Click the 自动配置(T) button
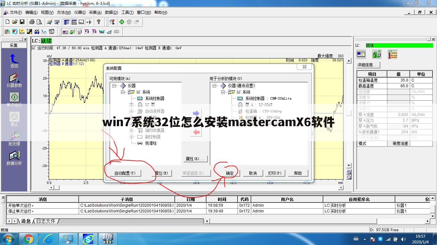This screenshot has width=437, height=245. pos(125,173)
